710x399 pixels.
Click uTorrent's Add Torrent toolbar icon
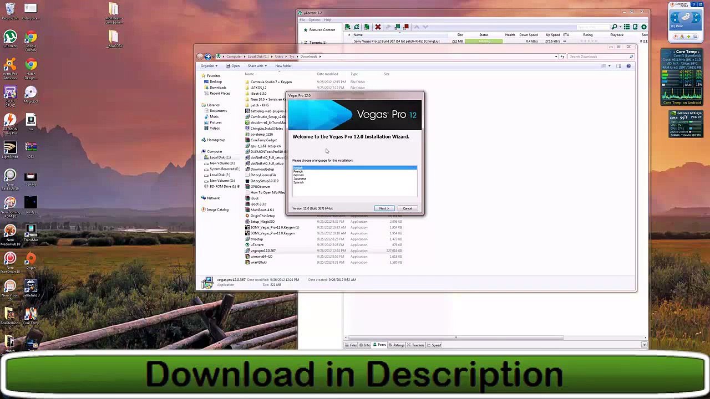point(347,27)
